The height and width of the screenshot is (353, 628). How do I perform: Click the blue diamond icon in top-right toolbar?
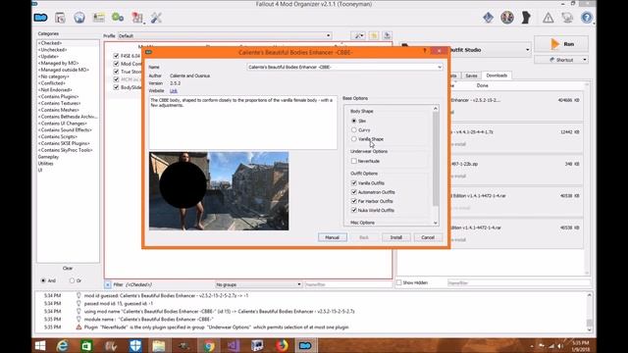click(489, 18)
